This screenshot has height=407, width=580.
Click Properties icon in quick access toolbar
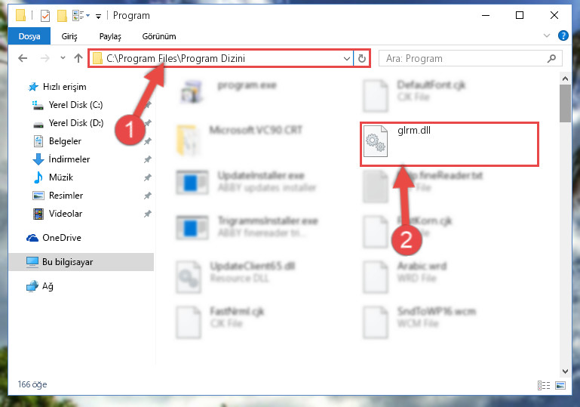click(44, 16)
